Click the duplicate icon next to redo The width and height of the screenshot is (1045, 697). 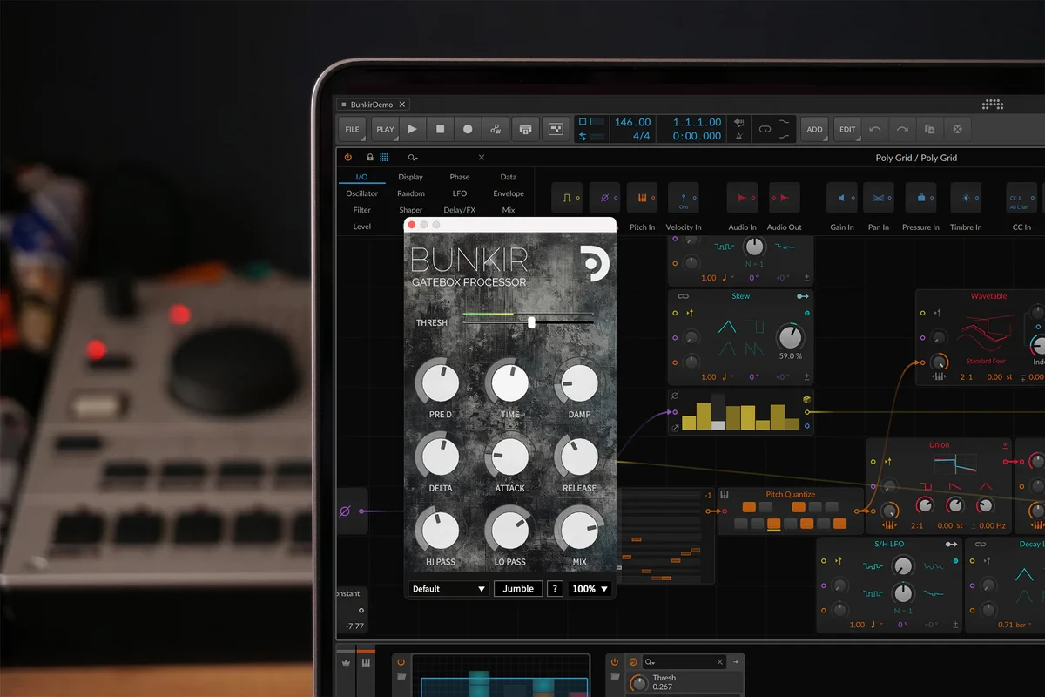(930, 129)
